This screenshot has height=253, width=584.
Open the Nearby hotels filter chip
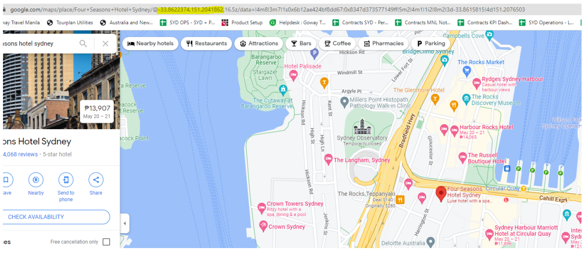click(150, 43)
